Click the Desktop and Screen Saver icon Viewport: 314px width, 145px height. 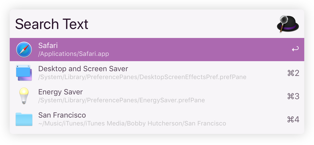24,73
